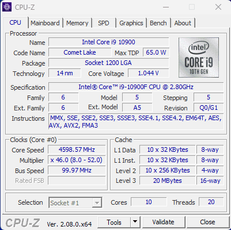Click the Core Voltage value 1.044 V
The height and width of the screenshot is (230, 231).
[x=149, y=73]
